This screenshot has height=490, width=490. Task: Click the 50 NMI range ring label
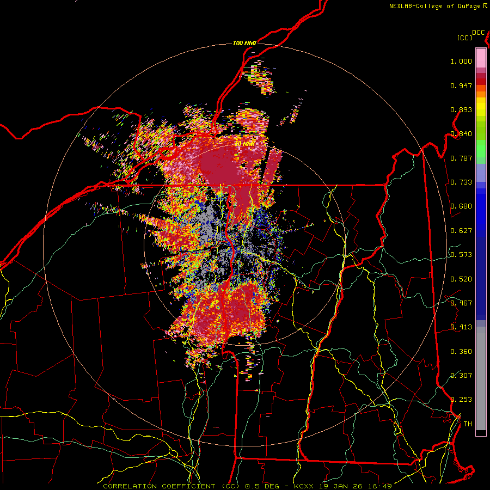[244, 144]
